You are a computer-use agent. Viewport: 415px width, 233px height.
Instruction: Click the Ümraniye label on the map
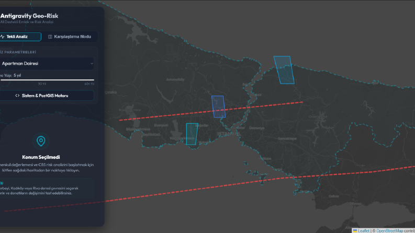pos(257,128)
